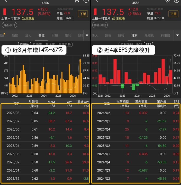Image resolution: width=181 pixels, height=185 pixels.
Task: Tap the plus add-to-watchlist icon on 獲利 screen
Action: 176,1
